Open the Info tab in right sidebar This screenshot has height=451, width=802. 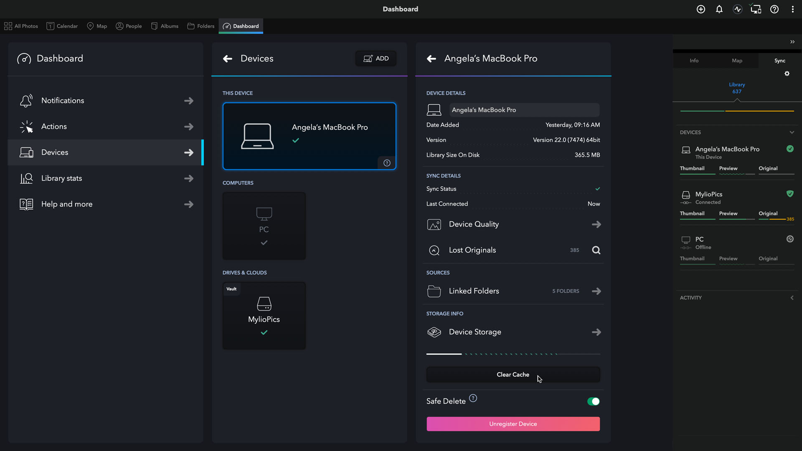(694, 61)
